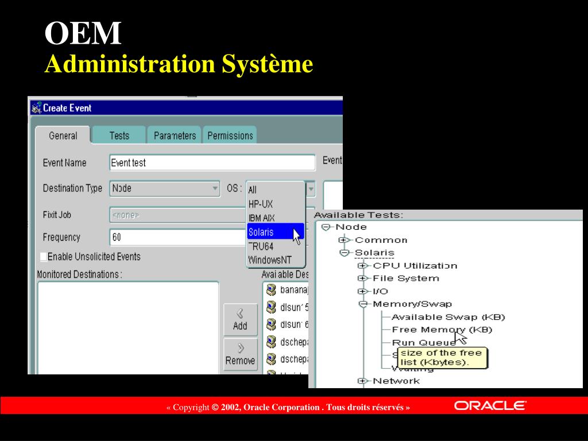Click the OS dropdown arrow

pos(311,189)
